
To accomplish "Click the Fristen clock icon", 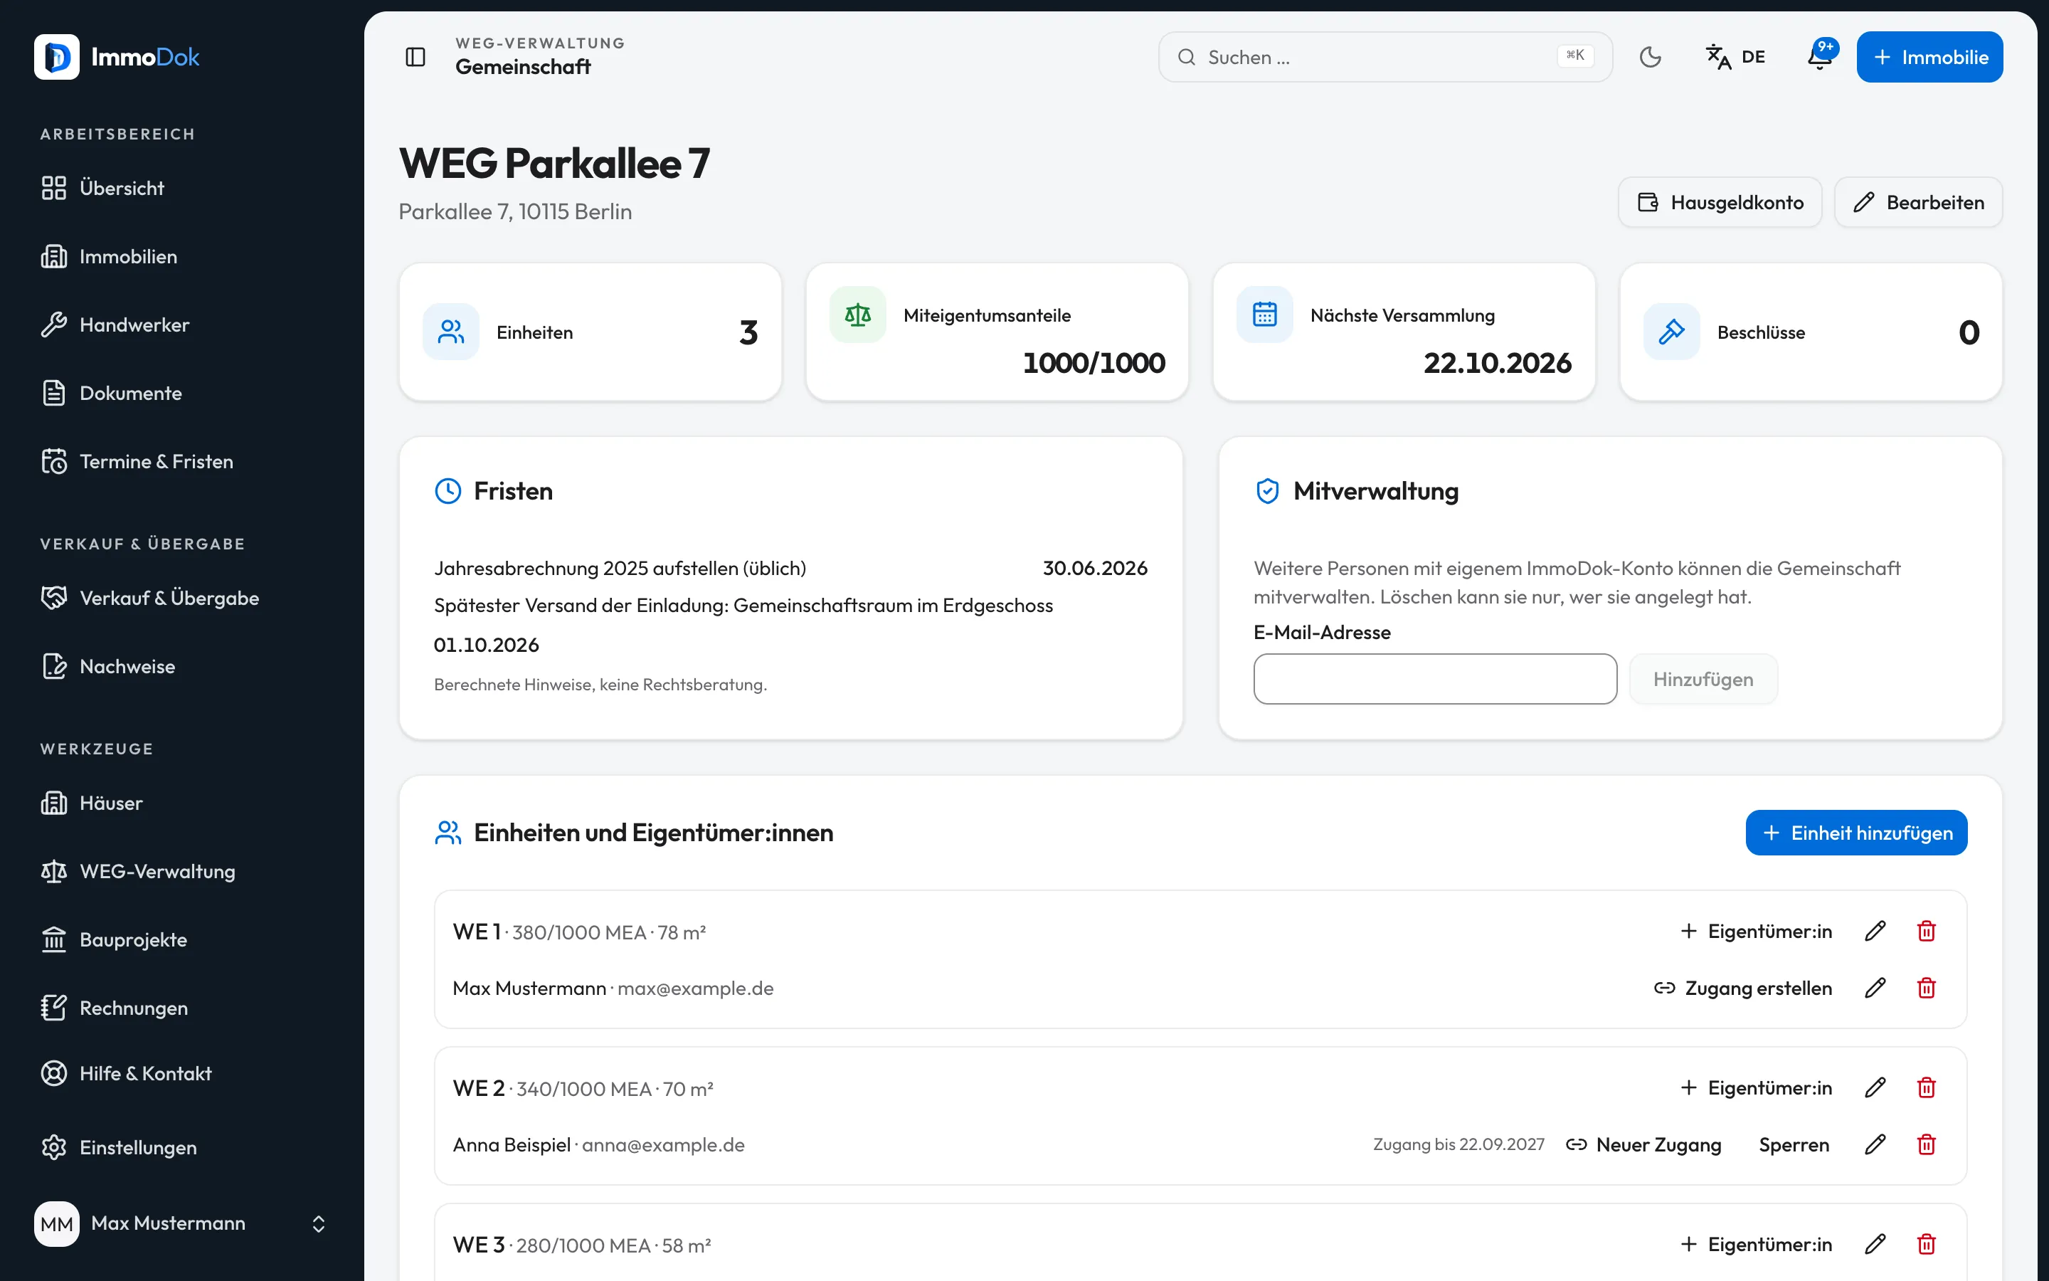I will tap(448, 491).
